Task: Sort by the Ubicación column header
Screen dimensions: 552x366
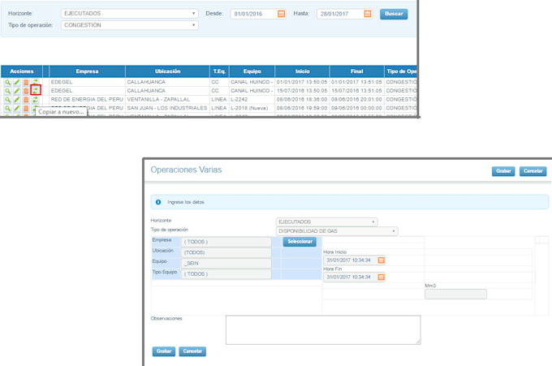Action: [167, 71]
